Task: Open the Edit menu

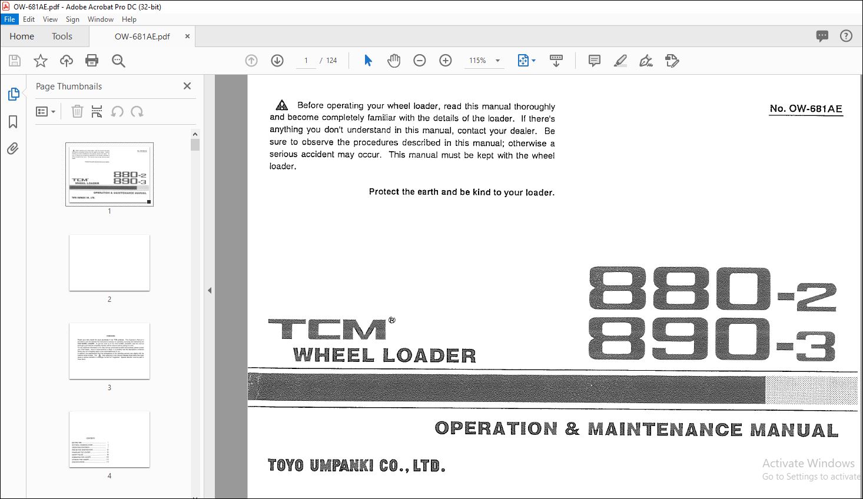Action: 29,19
